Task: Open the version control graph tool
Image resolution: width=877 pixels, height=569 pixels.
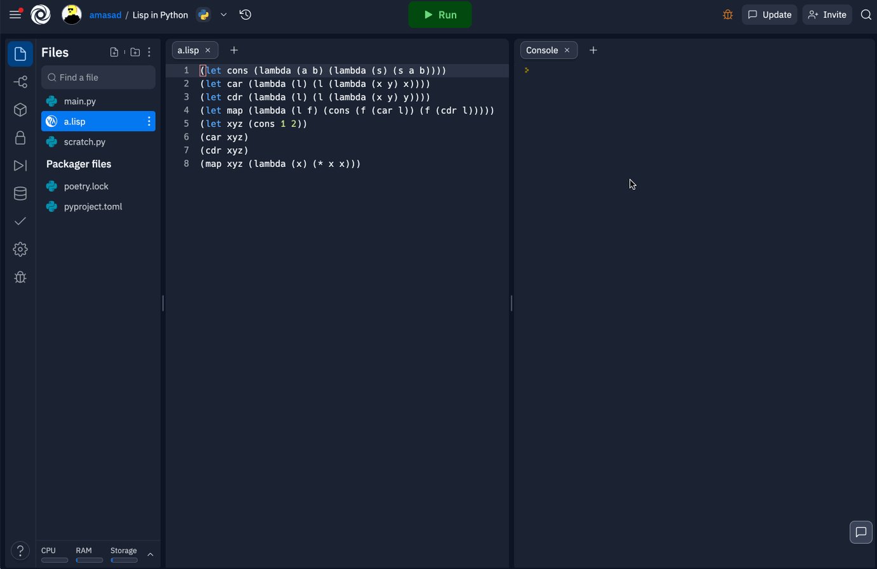Action: pyautogui.click(x=20, y=82)
